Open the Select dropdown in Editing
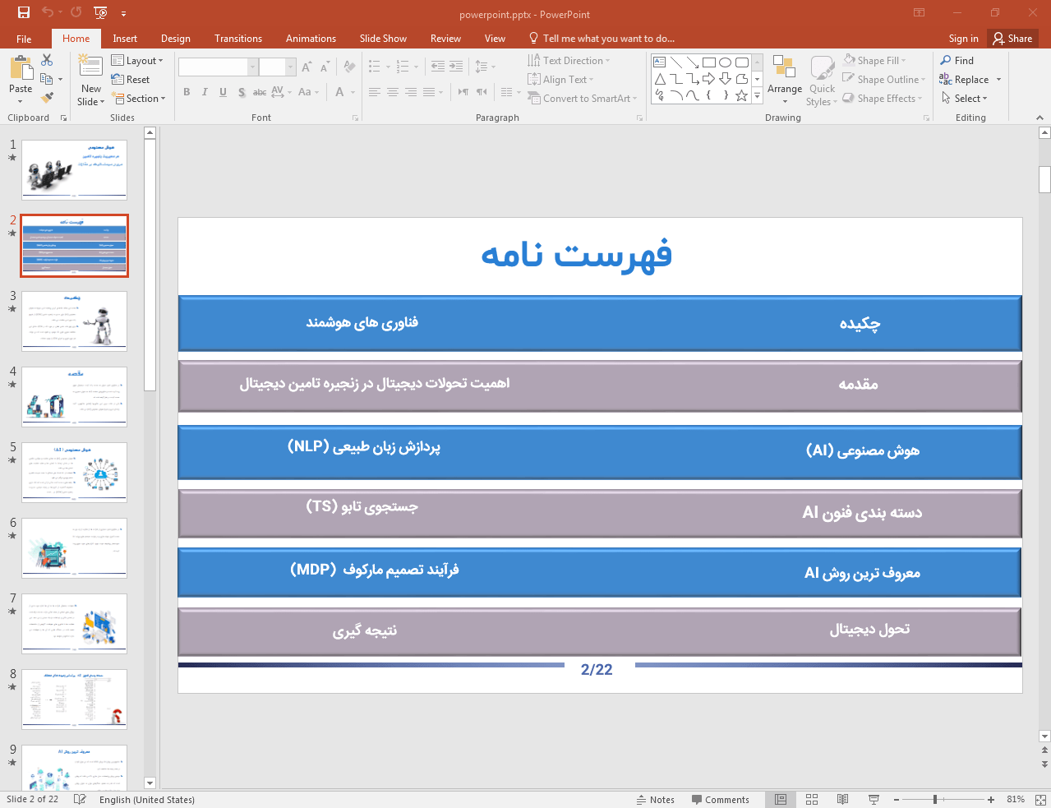The height and width of the screenshot is (808, 1051). (x=965, y=99)
